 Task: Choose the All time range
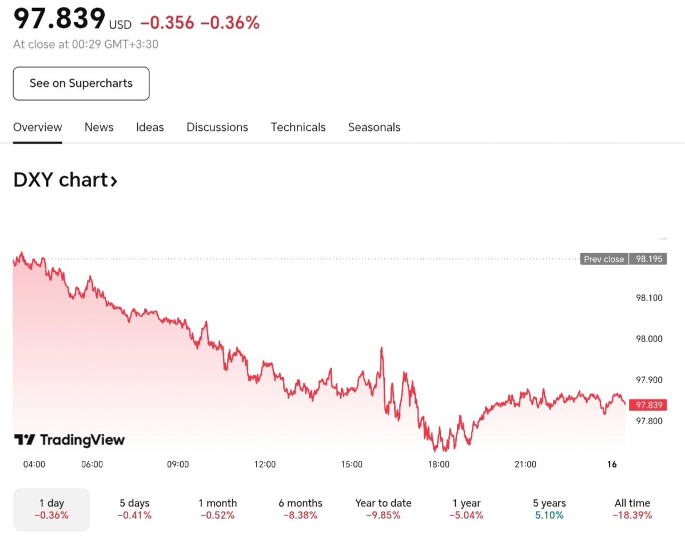[x=632, y=509]
